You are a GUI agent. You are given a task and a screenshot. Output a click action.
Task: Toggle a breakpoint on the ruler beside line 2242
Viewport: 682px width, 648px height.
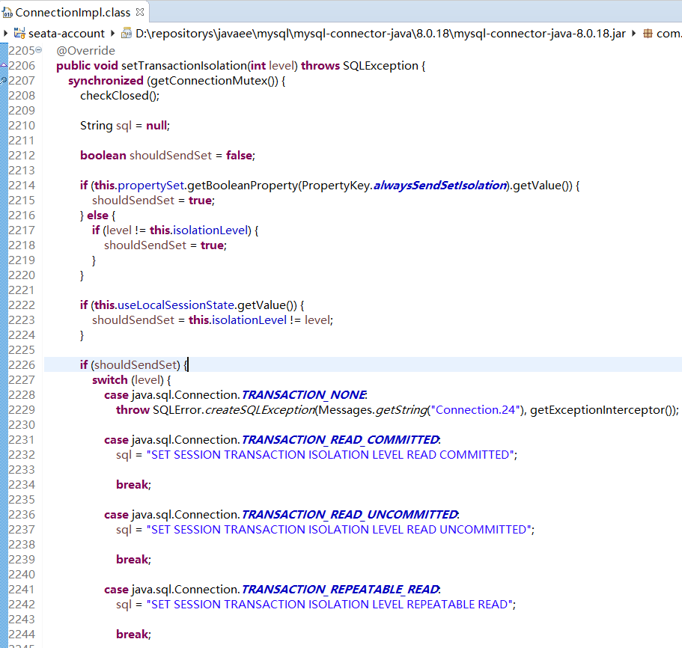5,604
